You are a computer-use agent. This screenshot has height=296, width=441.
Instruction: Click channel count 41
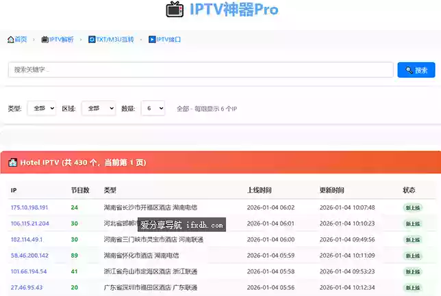coord(74,271)
